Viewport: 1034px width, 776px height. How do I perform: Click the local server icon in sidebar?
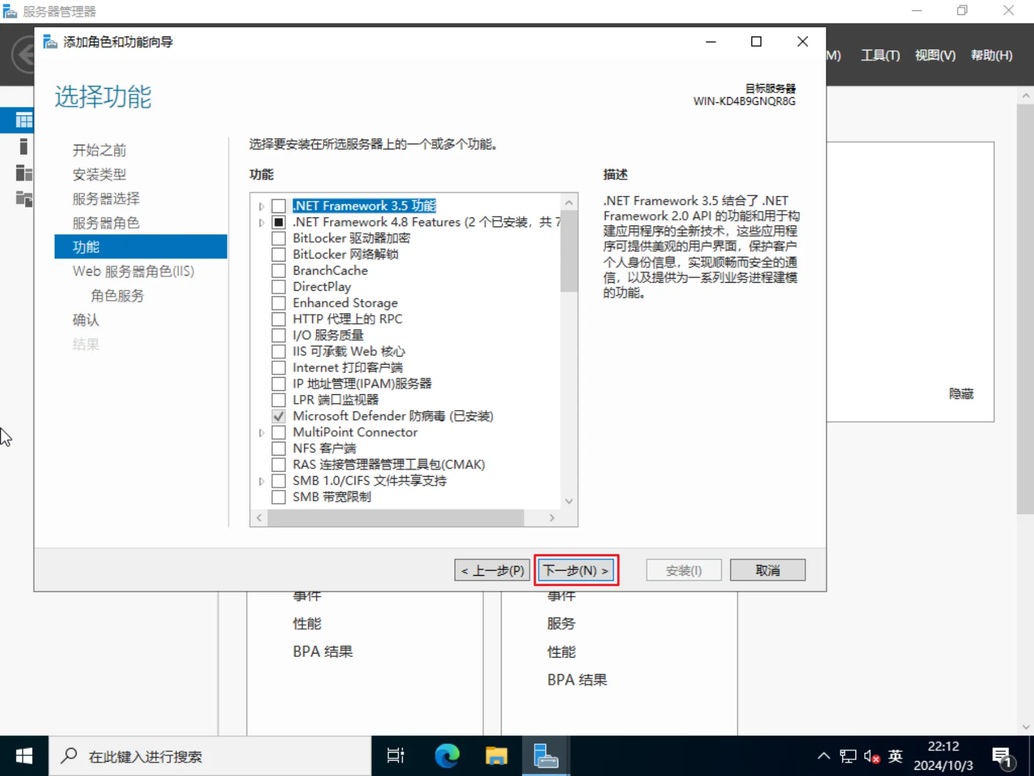click(23, 147)
